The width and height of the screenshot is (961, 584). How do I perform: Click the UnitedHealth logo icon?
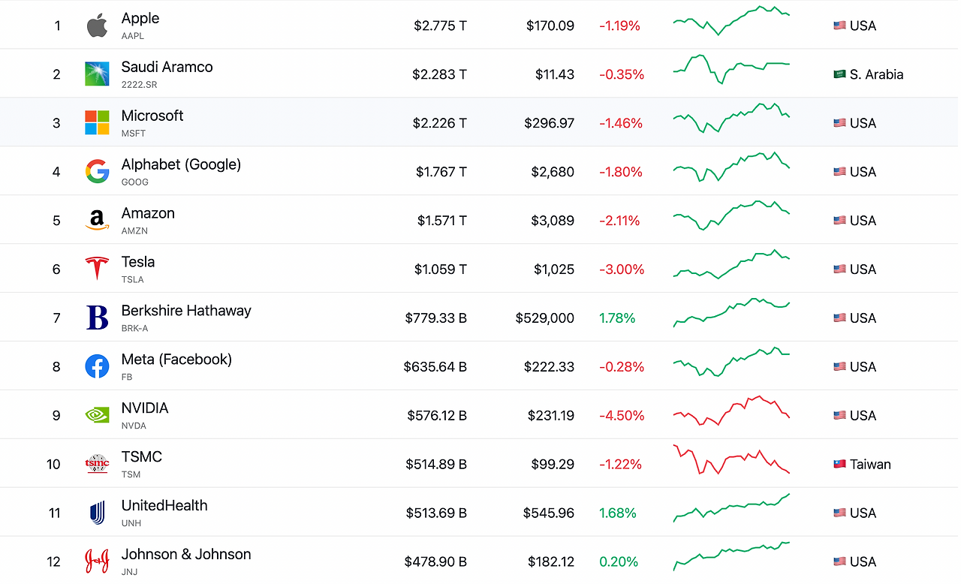97,513
